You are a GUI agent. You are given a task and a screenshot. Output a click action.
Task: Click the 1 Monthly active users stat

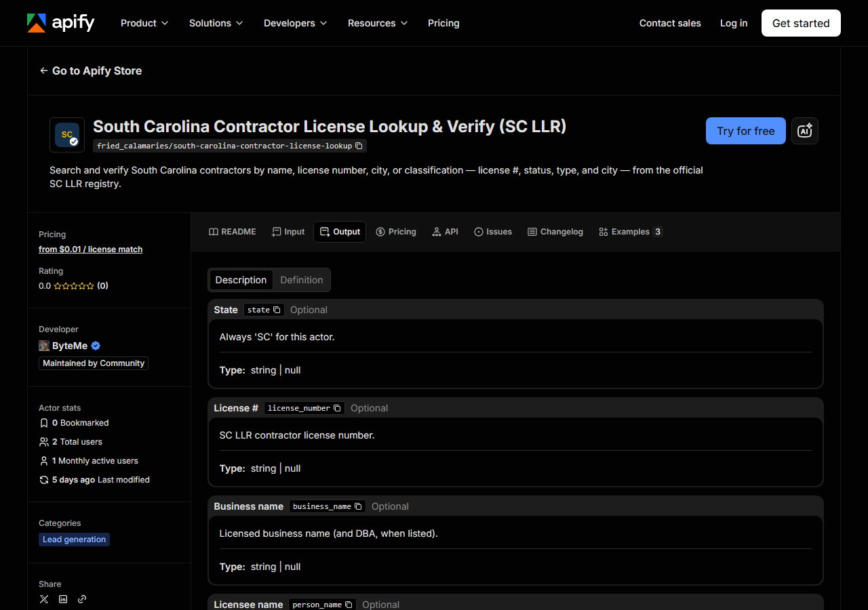(89, 461)
